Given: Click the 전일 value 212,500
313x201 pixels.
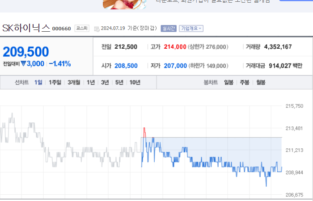Looking at the screenshot, I should [x=126, y=47].
